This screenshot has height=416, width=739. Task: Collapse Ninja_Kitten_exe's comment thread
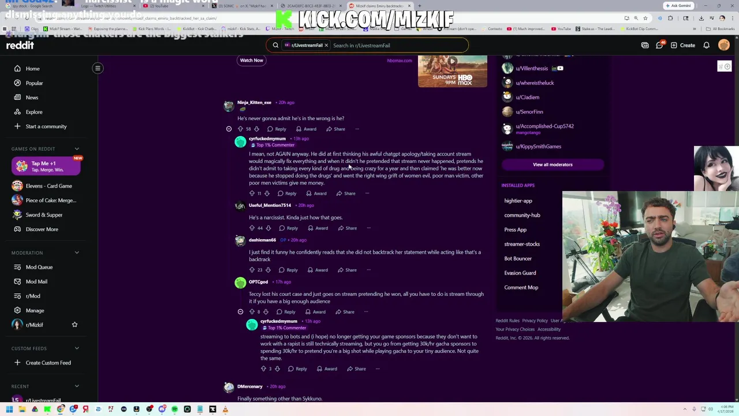coord(229,129)
